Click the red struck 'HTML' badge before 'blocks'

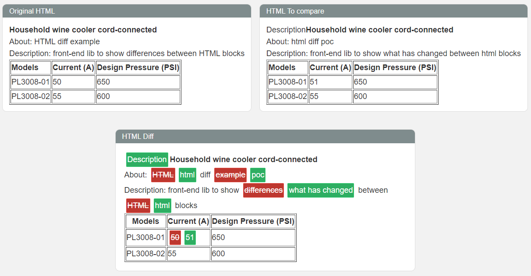click(x=138, y=205)
